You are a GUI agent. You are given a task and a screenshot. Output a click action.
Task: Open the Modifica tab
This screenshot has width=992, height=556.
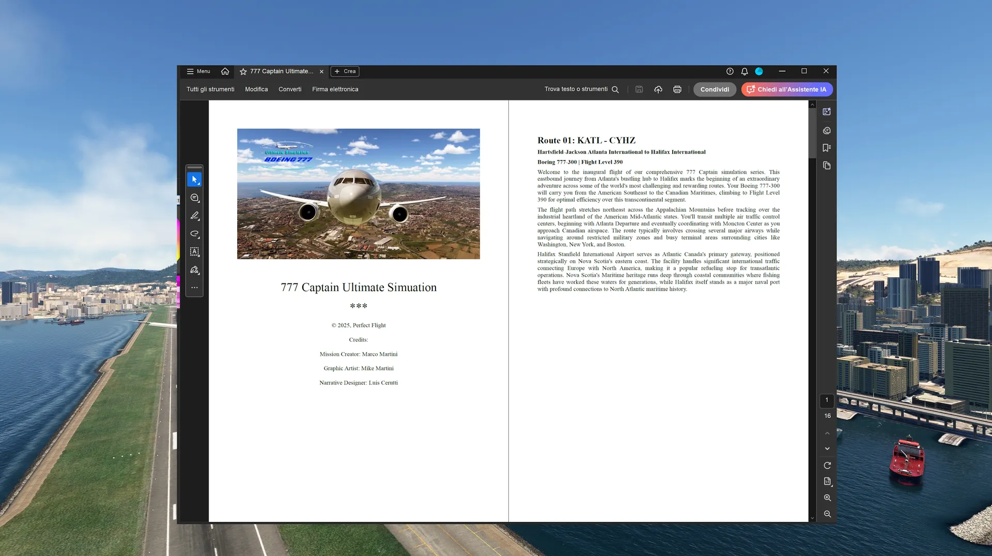click(256, 89)
